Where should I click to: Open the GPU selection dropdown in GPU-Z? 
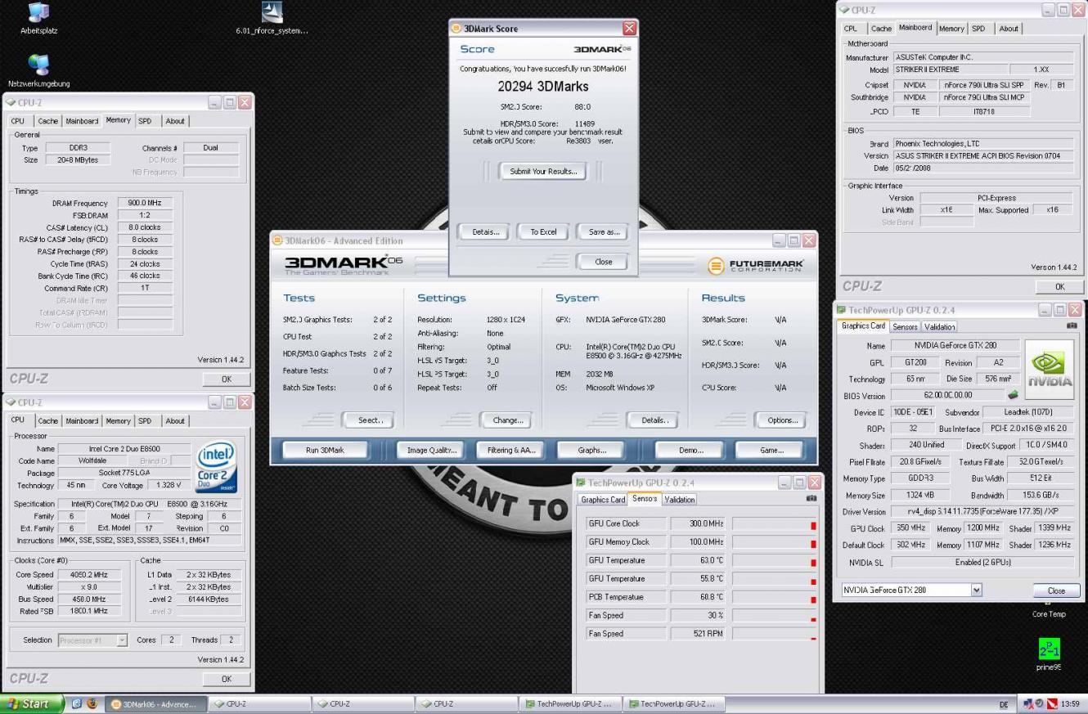(x=976, y=590)
